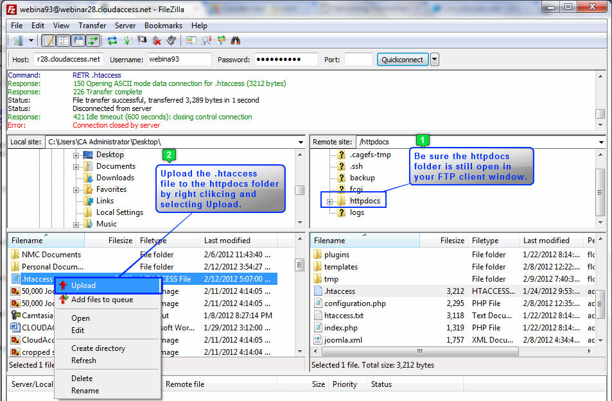This screenshot has height=401, width=612.
Task: Sort remote list by Last modified column
Action: 552,241
